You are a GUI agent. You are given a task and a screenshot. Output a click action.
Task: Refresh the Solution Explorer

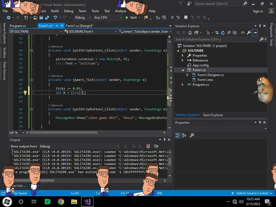[x=223, y=33]
